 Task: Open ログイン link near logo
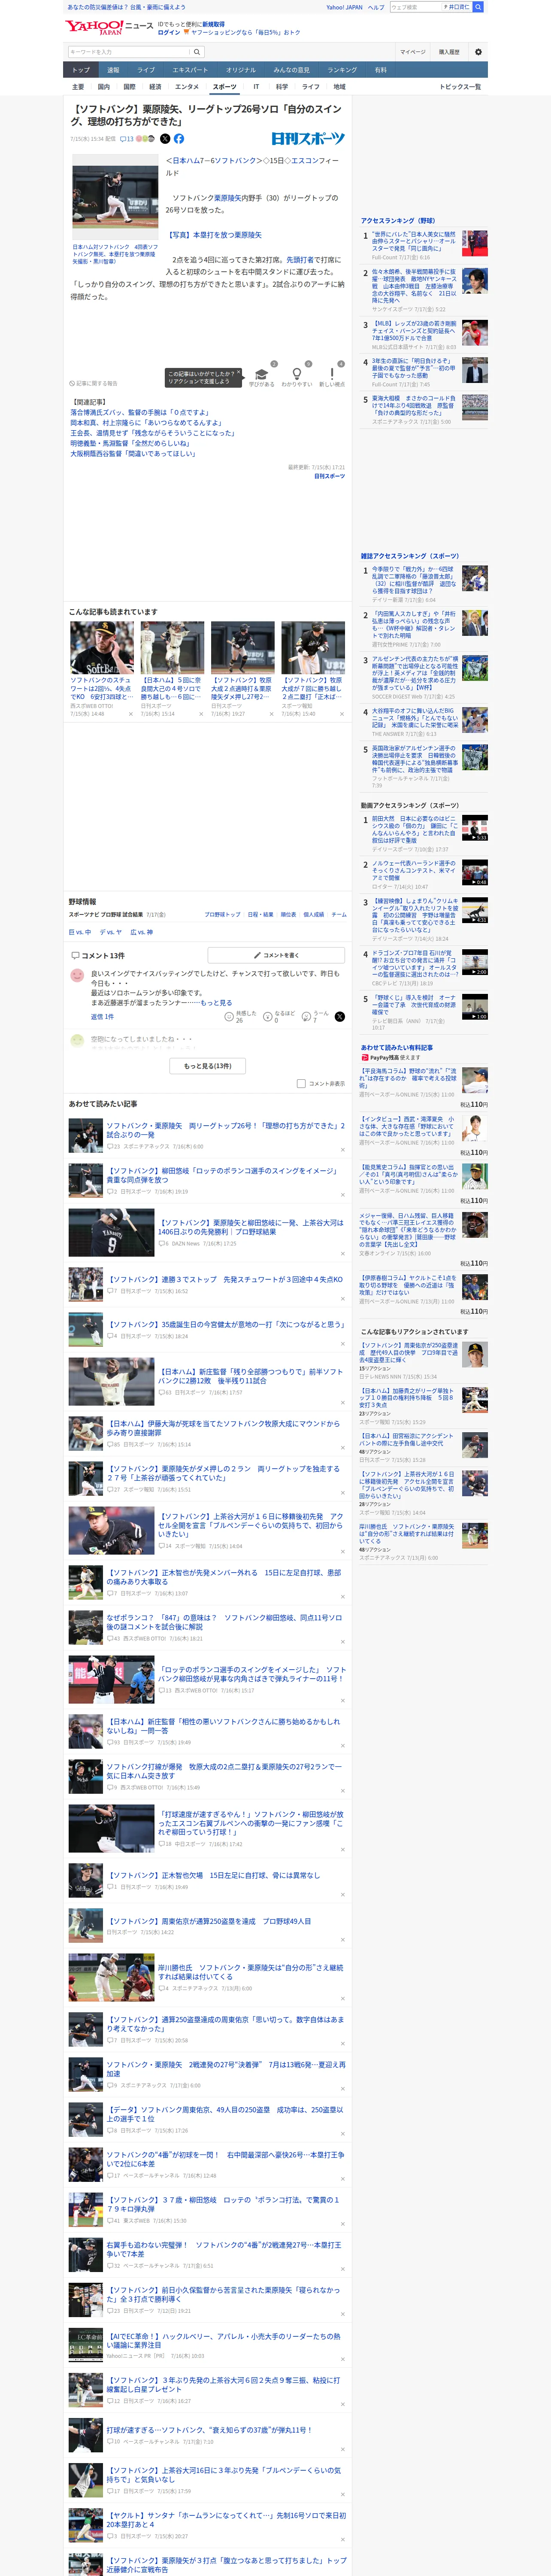(x=169, y=32)
